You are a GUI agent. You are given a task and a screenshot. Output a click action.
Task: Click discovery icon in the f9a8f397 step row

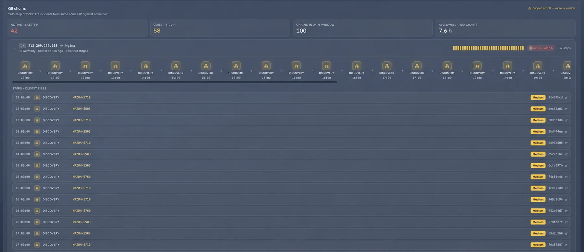tap(37, 245)
